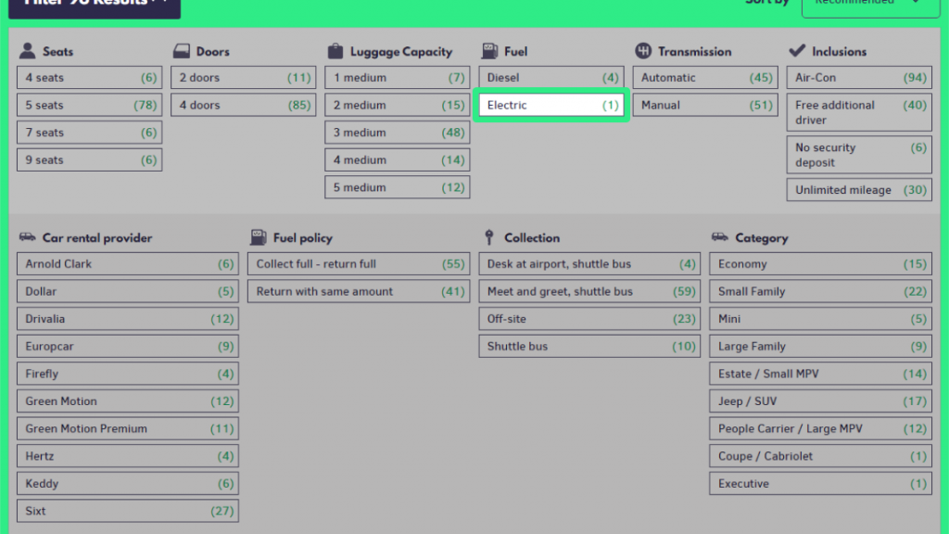949x534 pixels.
Task: Click the Luggage Capacity suitcase icon
Action: (x=335, y=51)
